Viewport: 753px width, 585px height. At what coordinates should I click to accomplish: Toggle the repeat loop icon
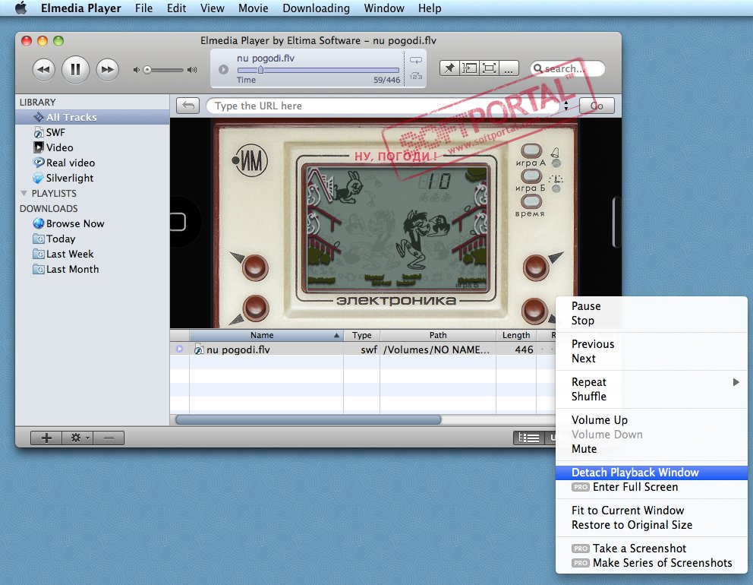pos(416,61)
